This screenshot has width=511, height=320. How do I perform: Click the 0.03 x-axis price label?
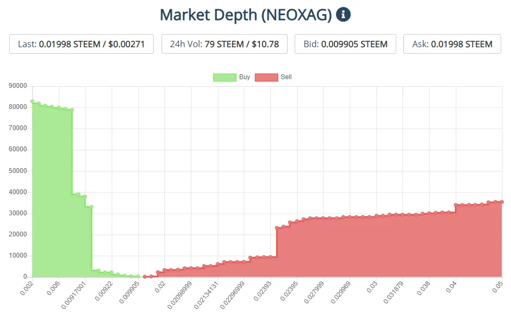[x=372, y=287]
